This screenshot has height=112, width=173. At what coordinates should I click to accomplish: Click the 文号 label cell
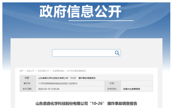(113, 83)
